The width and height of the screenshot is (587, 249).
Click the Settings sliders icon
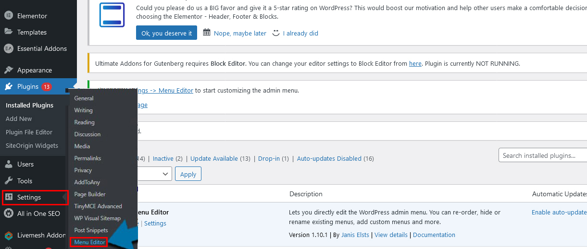pyautogui.click(x=8, y=197)
